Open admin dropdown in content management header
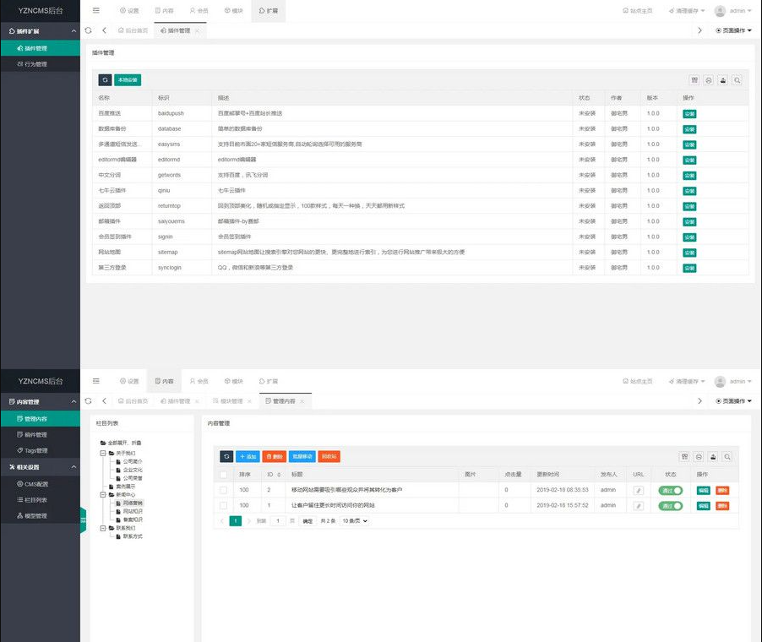This screenshot has width=762, height=642. click(x=740, y=382)
